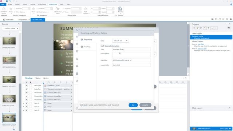Switch to the INSERT ribbon tab
Viewport: 233px width, 131px height.
17,4
